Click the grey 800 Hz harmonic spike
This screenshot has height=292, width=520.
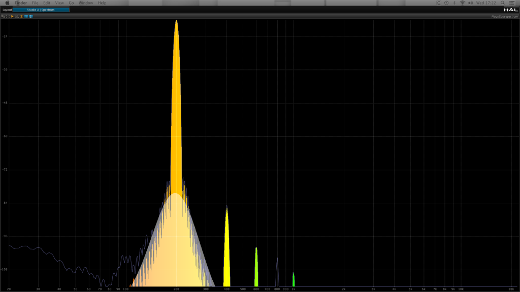click(277, 272)
